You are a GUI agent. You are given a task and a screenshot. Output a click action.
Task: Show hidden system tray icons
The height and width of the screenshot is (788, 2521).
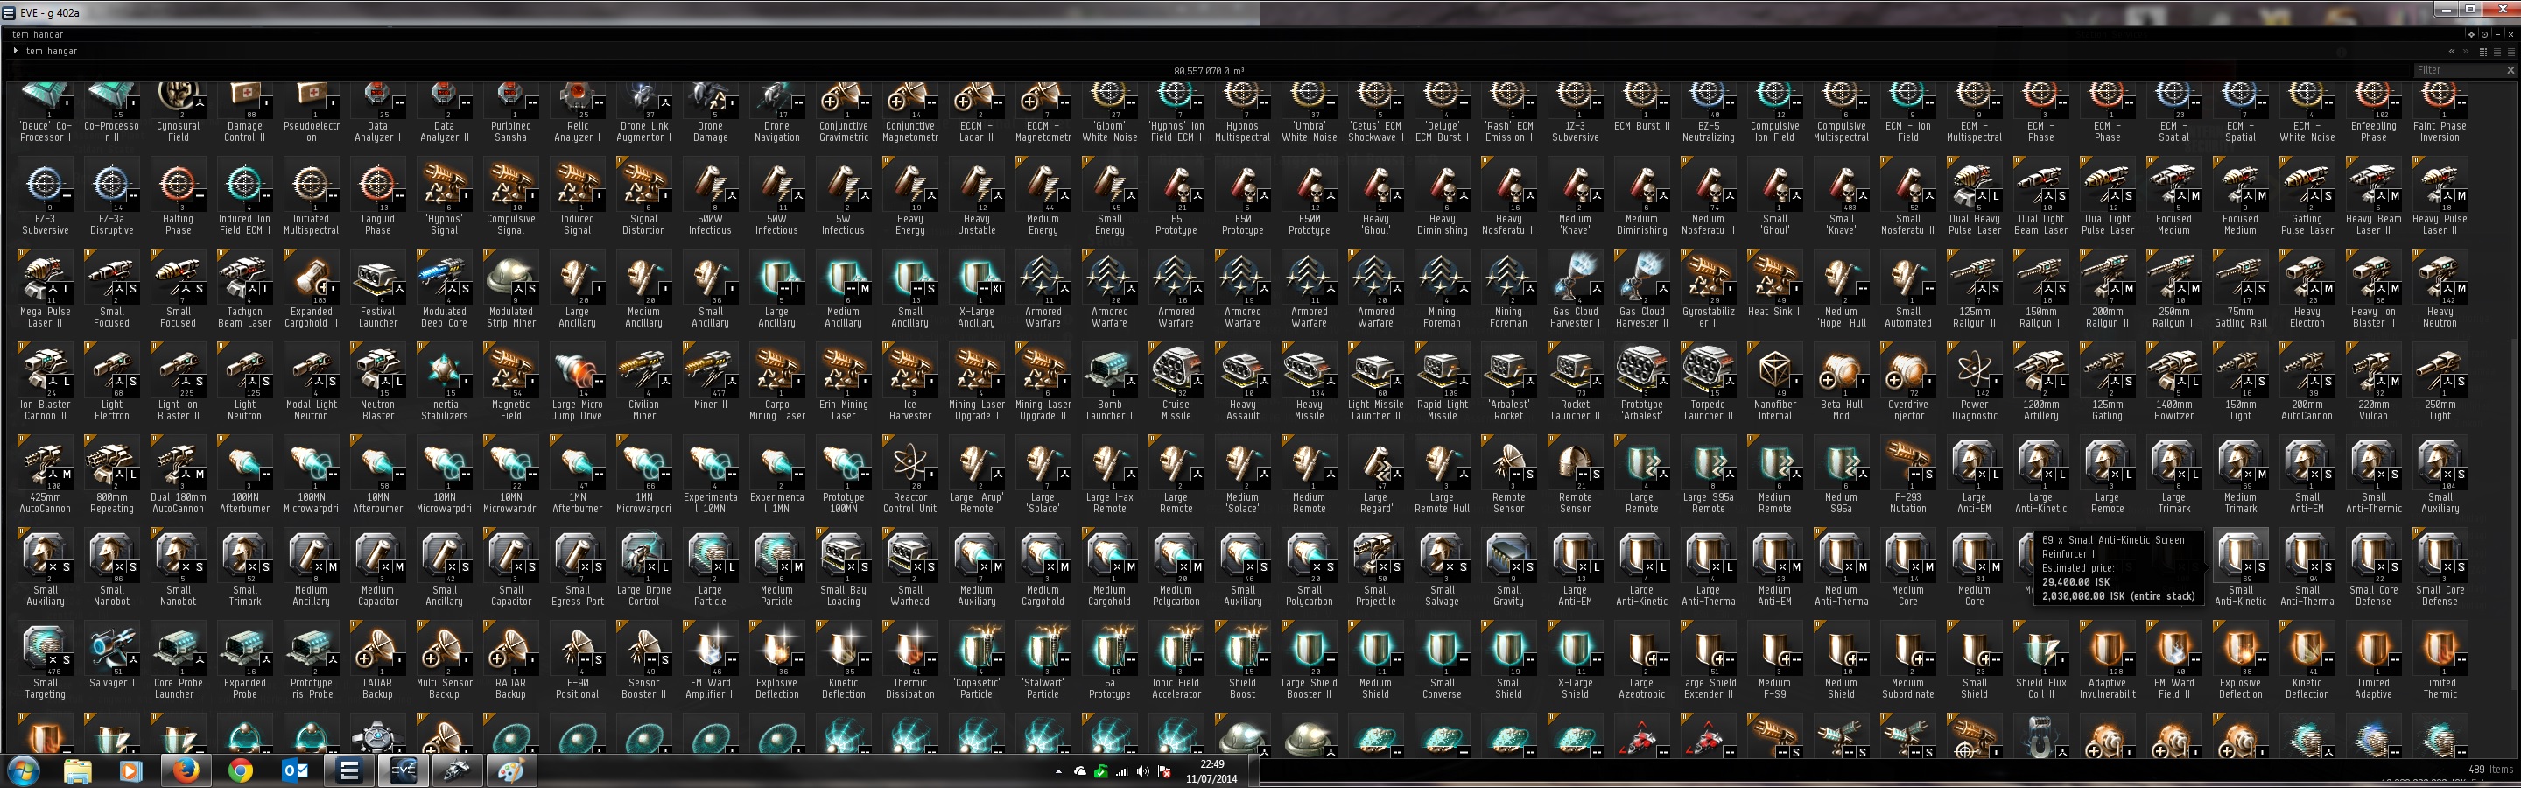tap(1058, 772)
